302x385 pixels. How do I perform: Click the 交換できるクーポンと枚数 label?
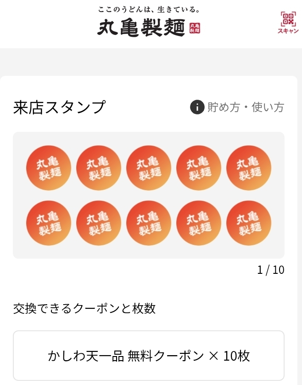pos(84,308)
